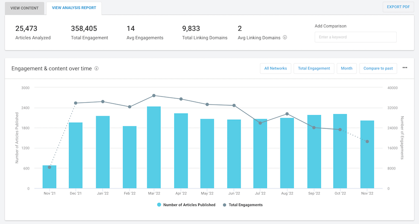
Task: Click the Export PDF button
Action: (x=398, y=7)
